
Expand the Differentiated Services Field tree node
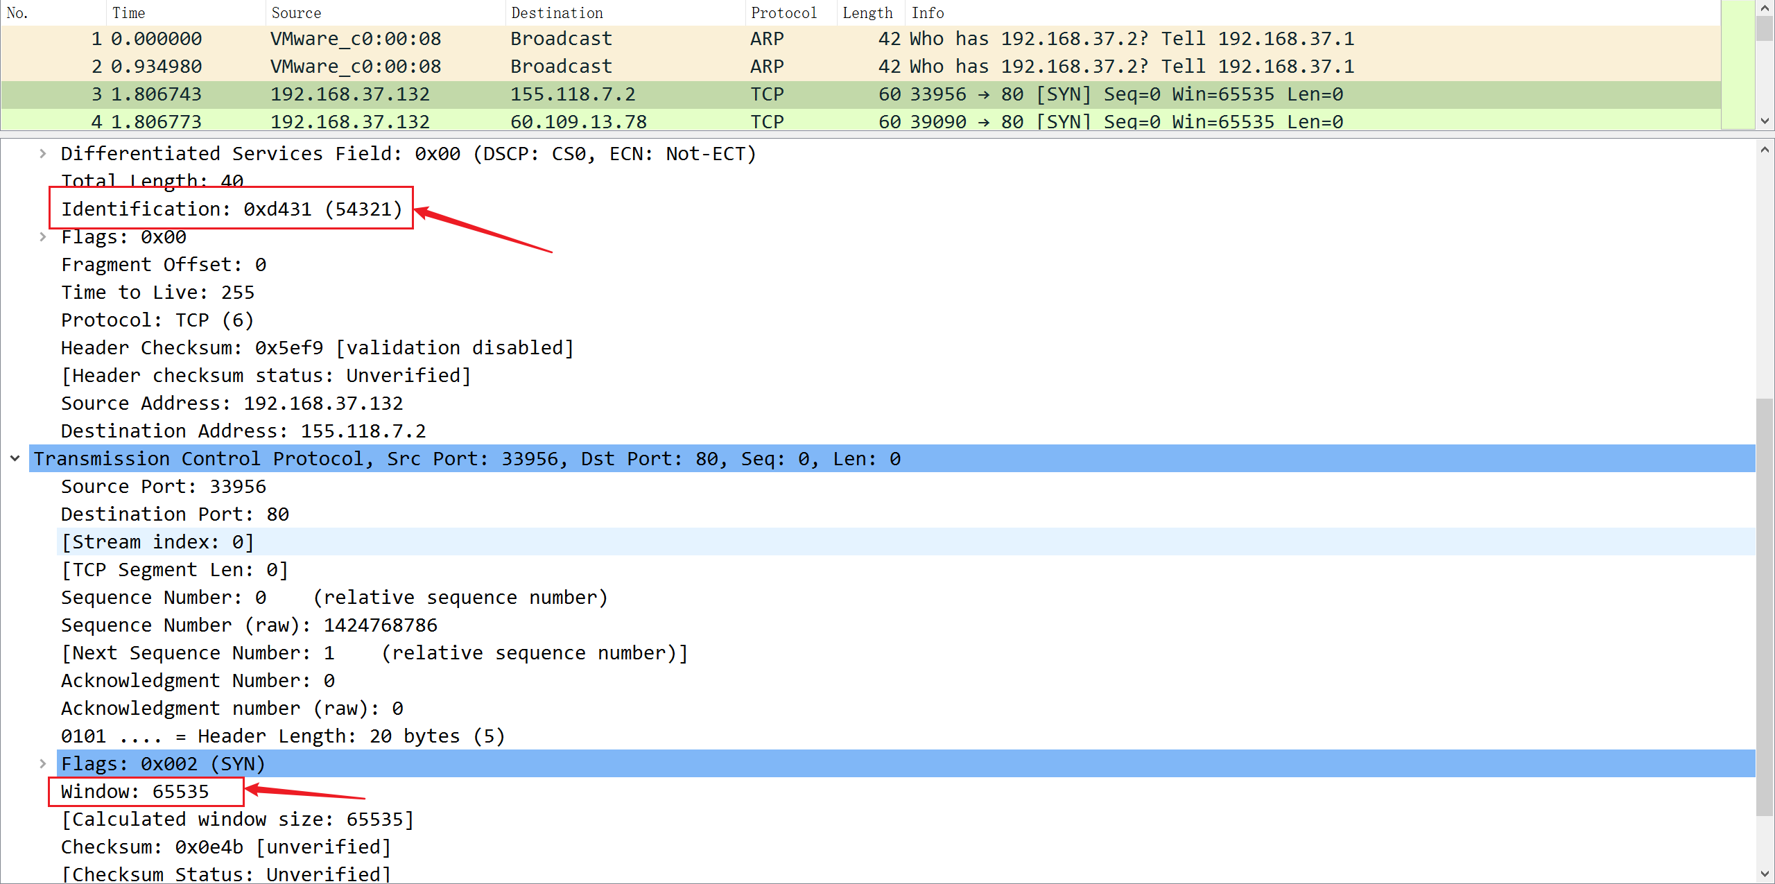[x=43, y=154]
